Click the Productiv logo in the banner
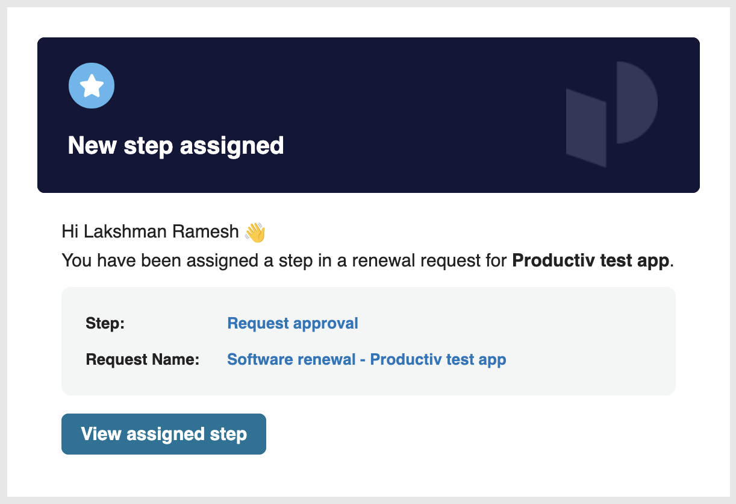The height and width of the screenshot is (504, 736). click(611, 114)
